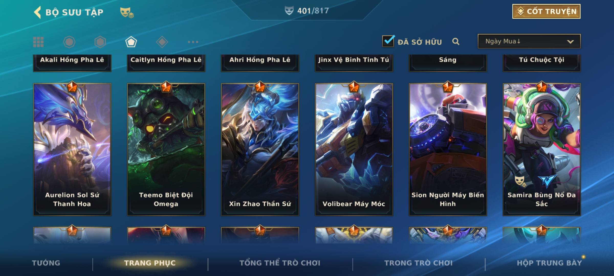
Task: Filter by the octagon rarity icon
Action: [x=69, y=42]
